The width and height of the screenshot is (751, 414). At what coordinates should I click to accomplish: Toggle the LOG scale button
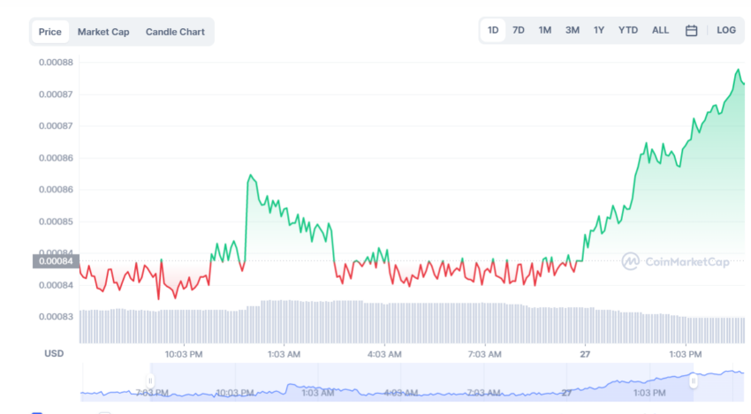tap(725, 30)
